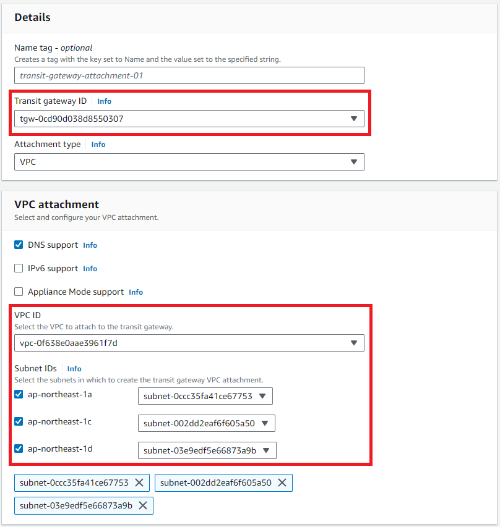Click the VPC ID dropdown arrow icon

coord(353,343)
